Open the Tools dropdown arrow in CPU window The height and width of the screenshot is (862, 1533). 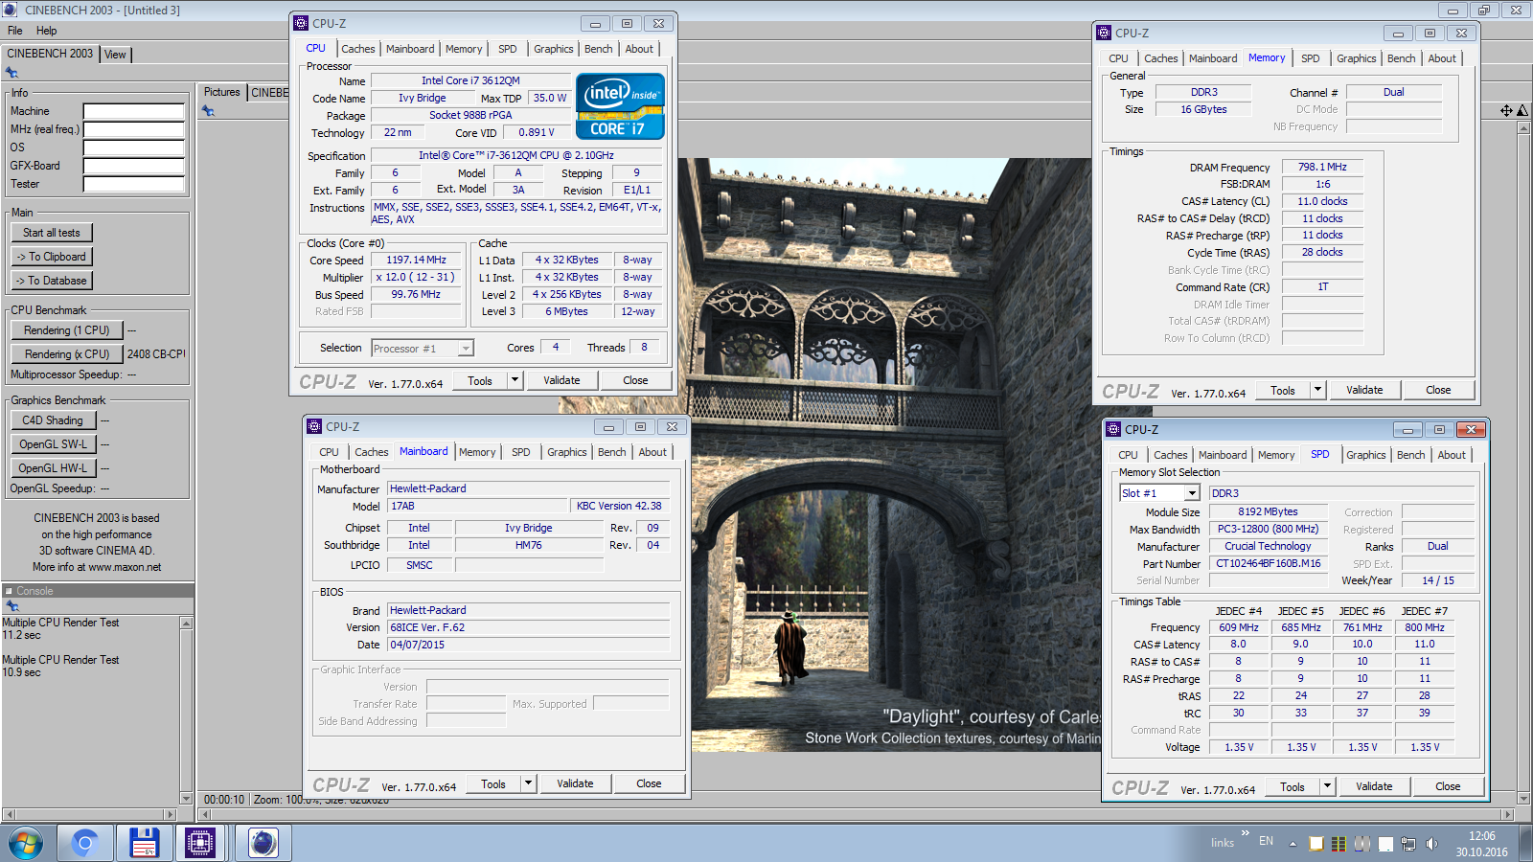coord(515,380)
